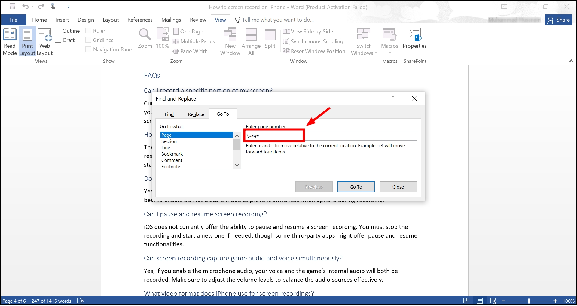
Task: Click the Page 4 of 6 status indicator
Action: 14,301
